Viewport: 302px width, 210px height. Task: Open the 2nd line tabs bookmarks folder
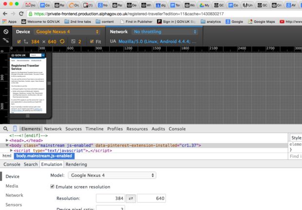point(77,22)
